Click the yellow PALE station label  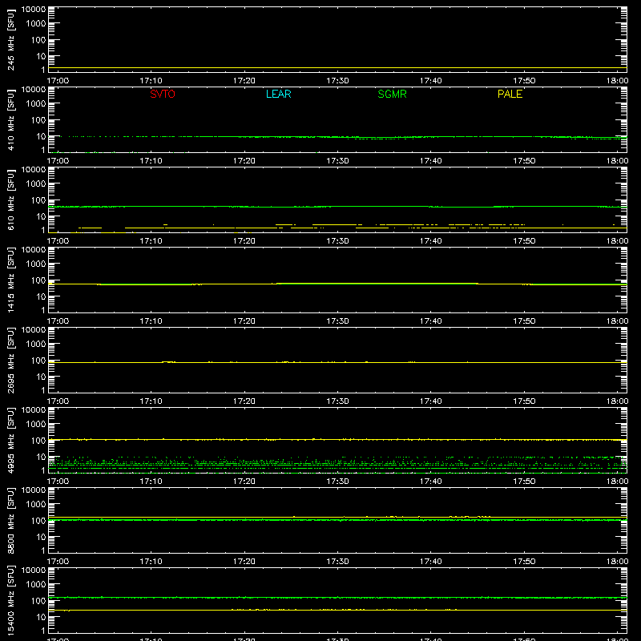pos(510,94)
